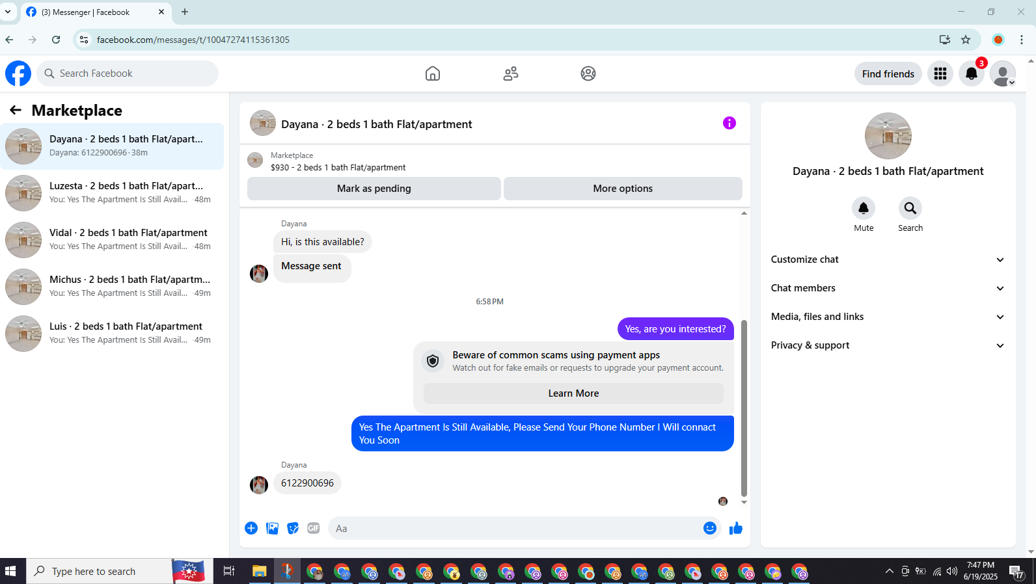Viewport: 1036px width, 584px height.
Task: Expand Privacy & support section
Action: coord(888,345)
